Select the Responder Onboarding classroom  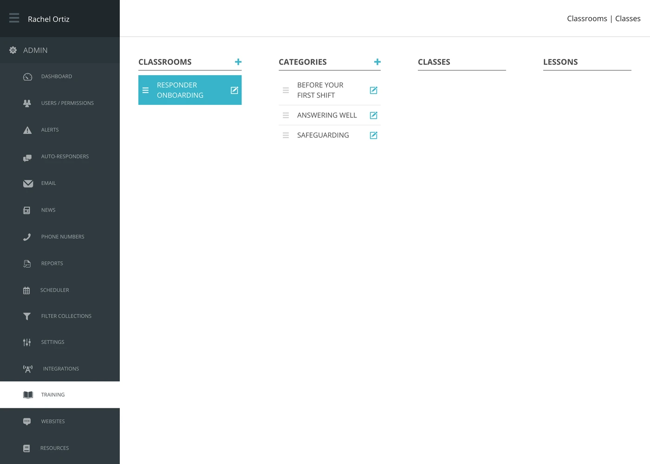point(190,90)
